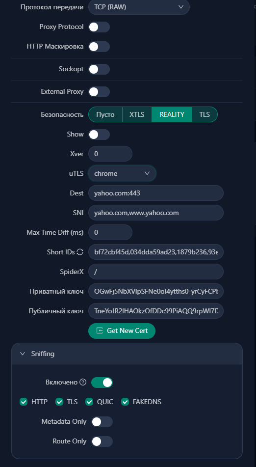
Task: Click the Dest input field
Action: pyautogui.click(x=156, y=193)
